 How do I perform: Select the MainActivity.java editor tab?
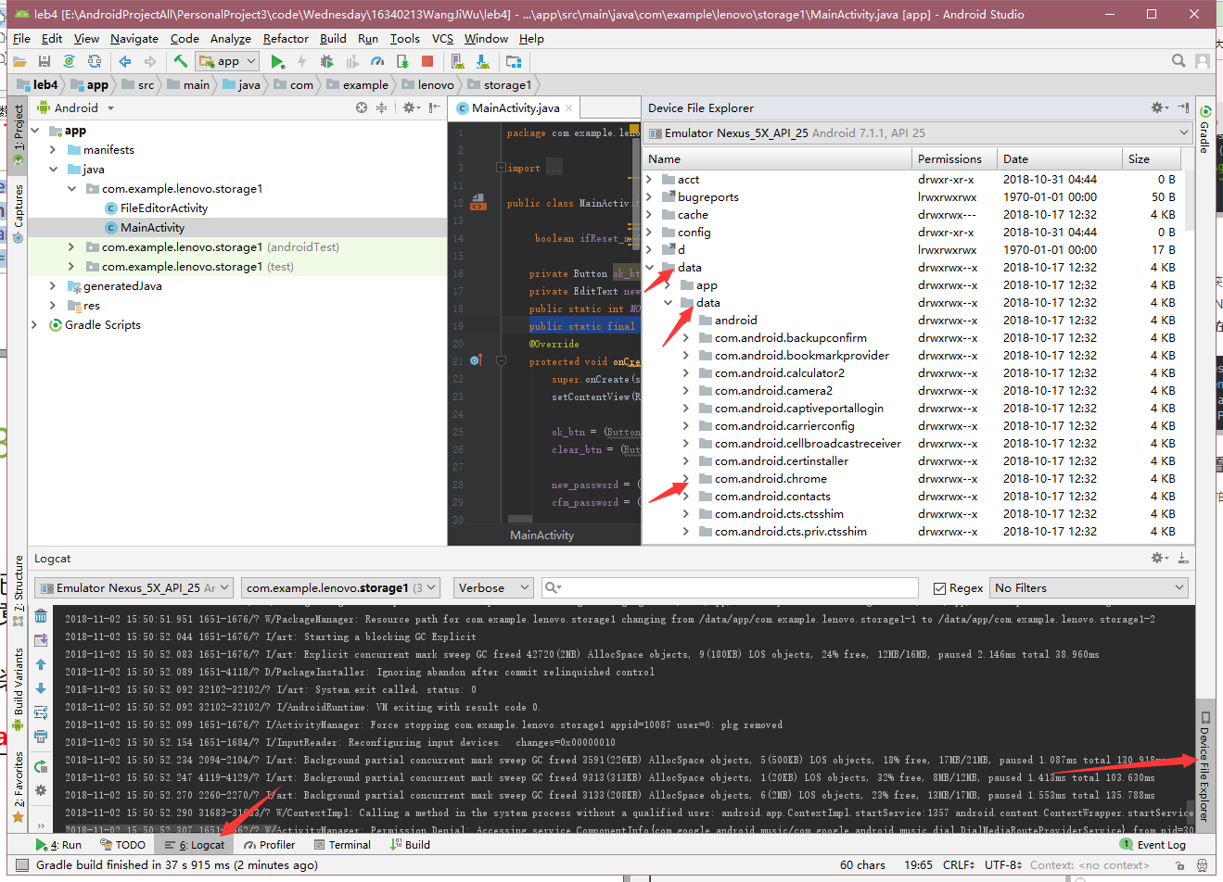point(515,107)
